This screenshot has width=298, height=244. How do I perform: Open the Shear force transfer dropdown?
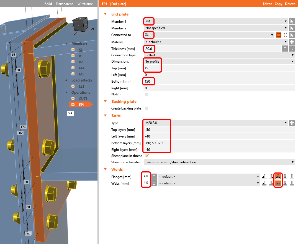point(219,162)
